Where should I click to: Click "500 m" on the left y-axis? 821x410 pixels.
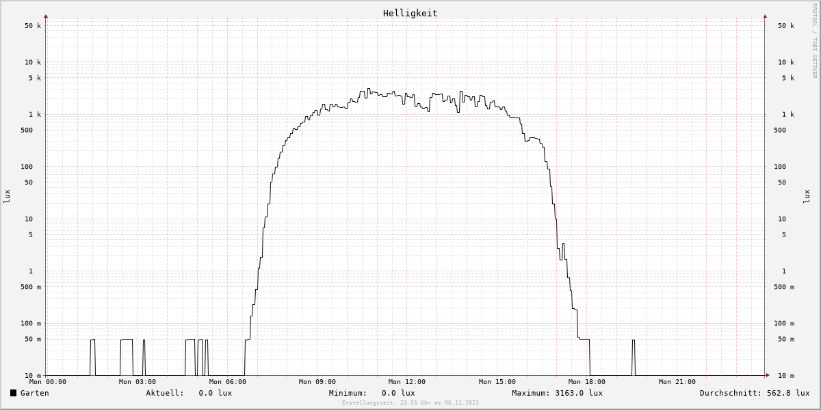[x=31, y=287]
